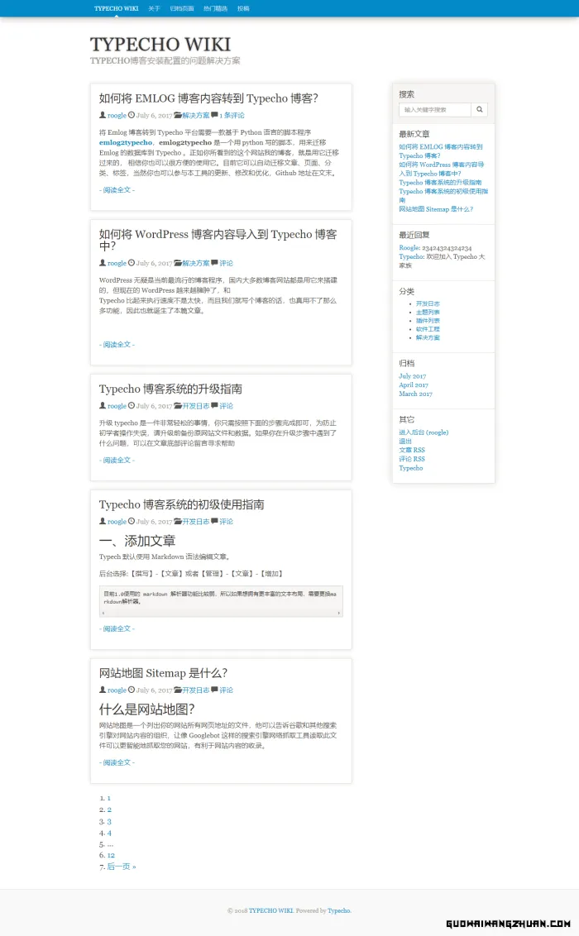Open post titled 如何将 WordPress 博客内容导入到 Typecho

[218, 240]
